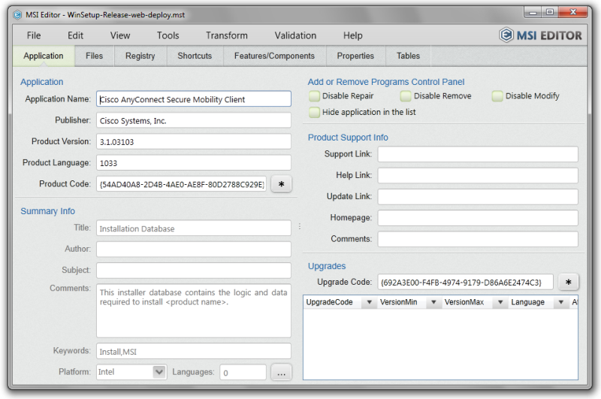Click the Homepage field
The image size is (601, 399).
(478, 218)
